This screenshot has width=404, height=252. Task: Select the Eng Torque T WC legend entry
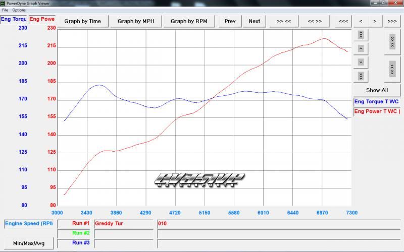coord(377,102)
